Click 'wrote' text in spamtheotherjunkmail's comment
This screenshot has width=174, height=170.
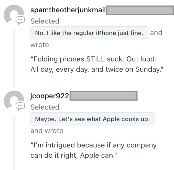pyautogui.click(x=40, y=45)
